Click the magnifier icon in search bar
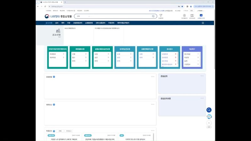The width and height of the screenshot is (251, 141). click(153, 16)
